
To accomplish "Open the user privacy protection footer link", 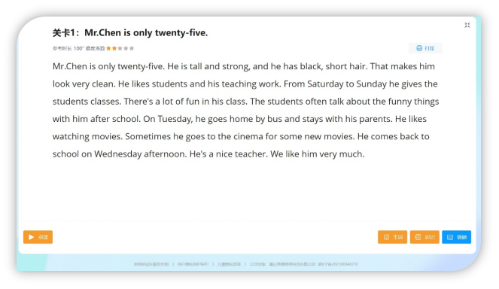I will click(x=193, y=264).
